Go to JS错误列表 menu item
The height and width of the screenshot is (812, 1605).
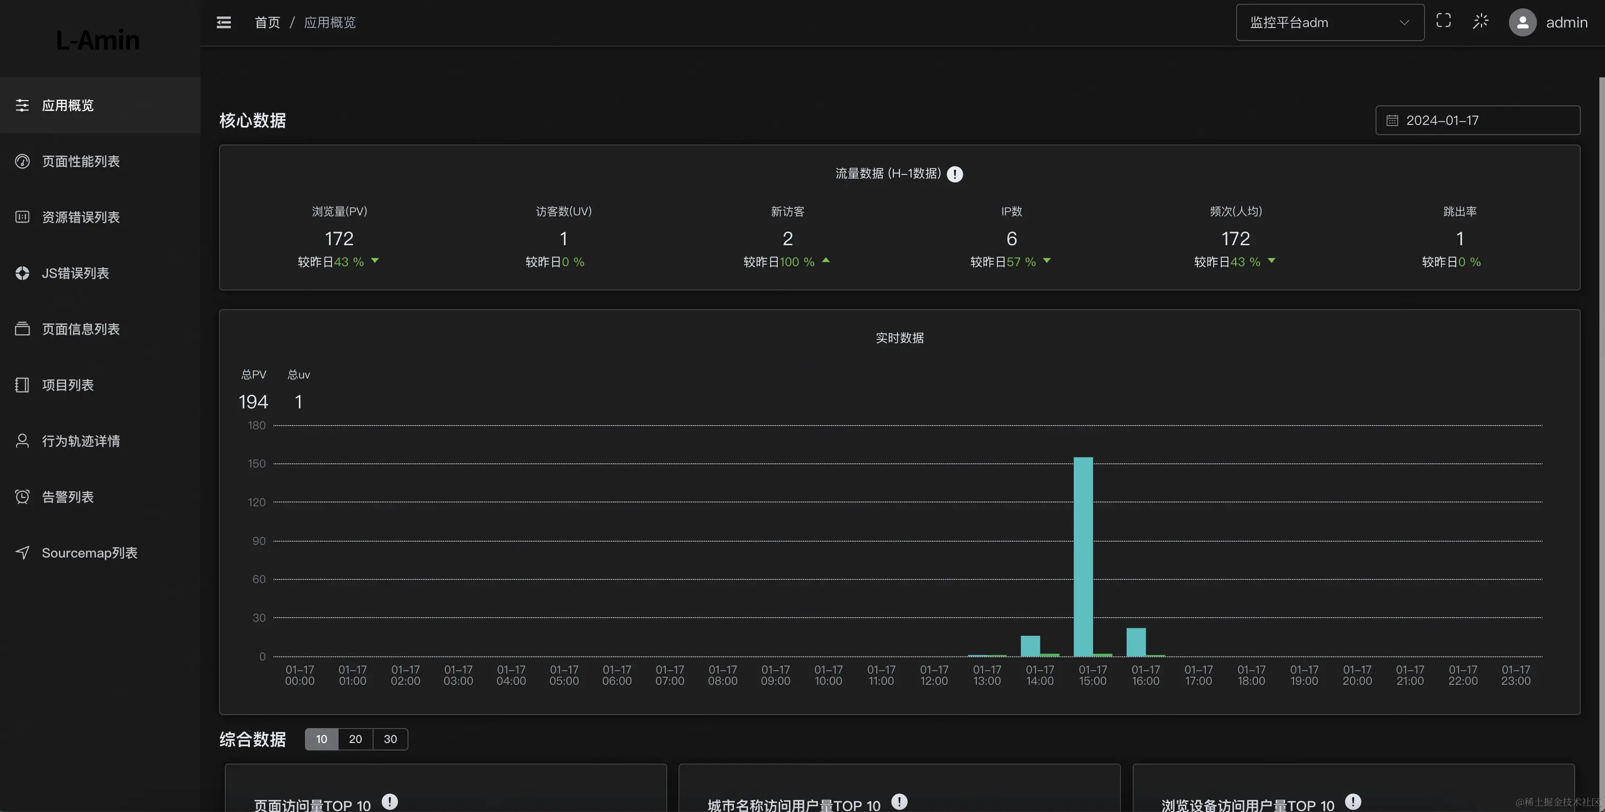click(x=75, y=273)
